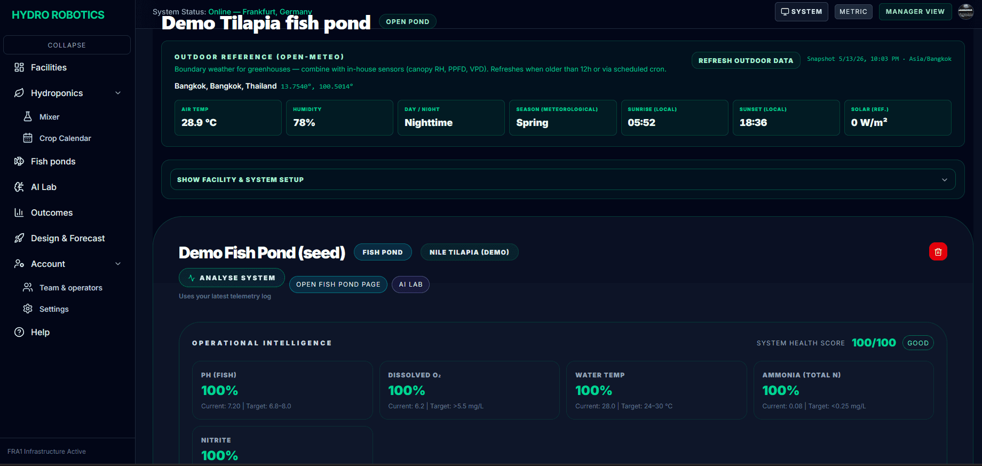Click the coordinates 13.7540°, 100.5014°
This screenshot has width=982, height=466.
point(317,86)
